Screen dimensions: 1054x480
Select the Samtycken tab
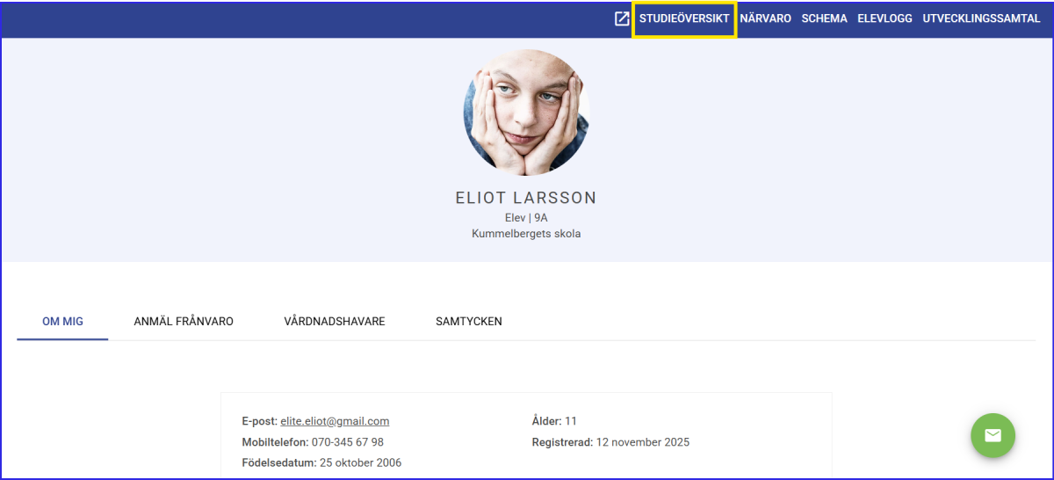[469, 322]
